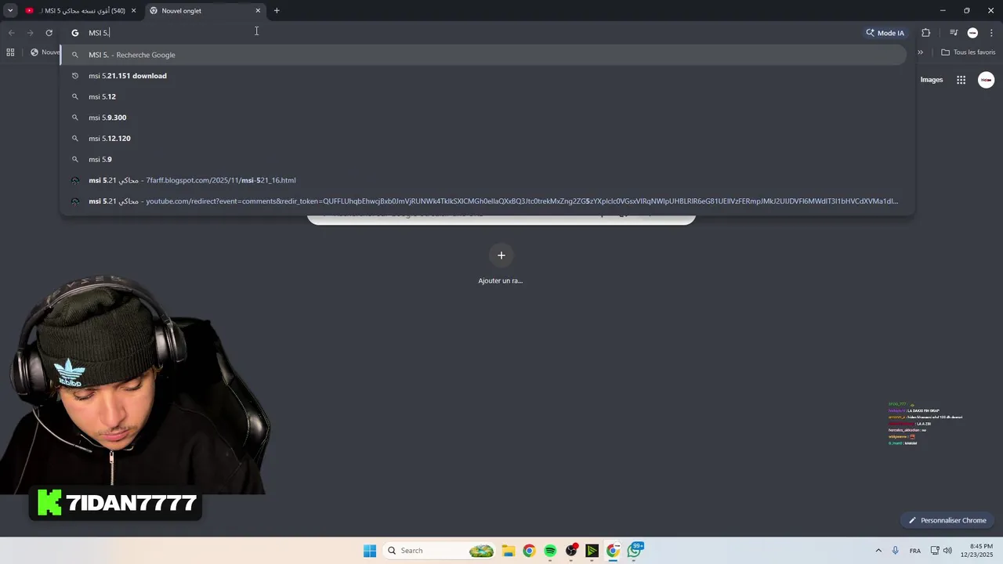The image size is (1003, 564).
Task: Add a shortcut with the plus button
Action: (501, 255)
